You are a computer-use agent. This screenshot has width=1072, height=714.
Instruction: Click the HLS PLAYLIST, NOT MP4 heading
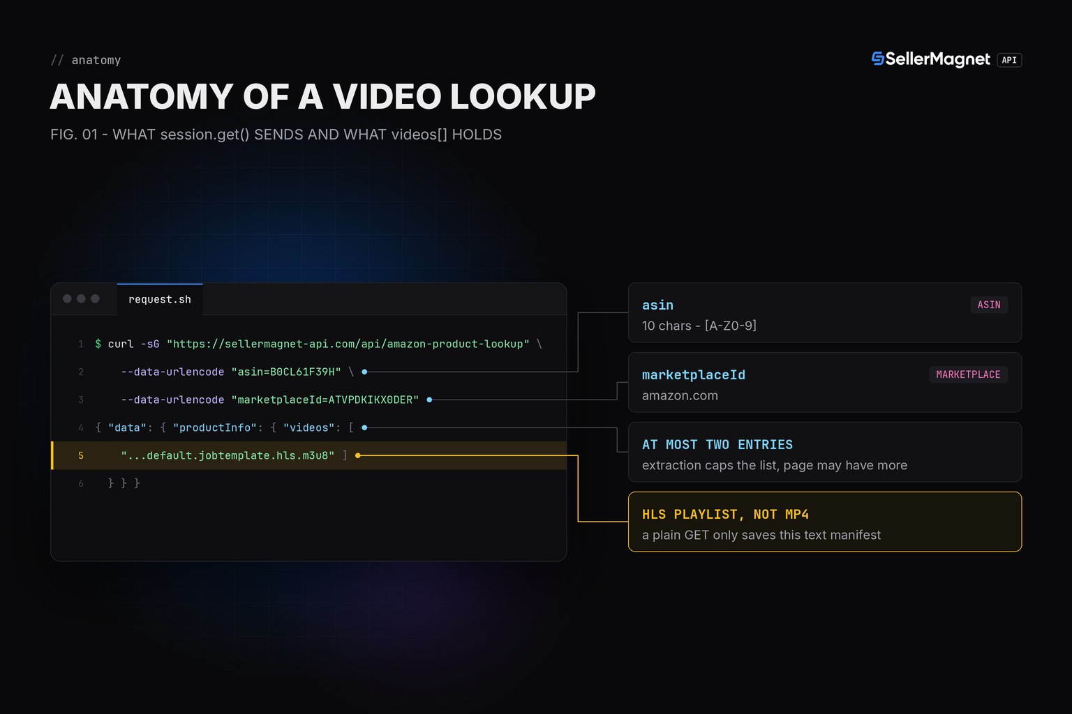pos(725,515)
